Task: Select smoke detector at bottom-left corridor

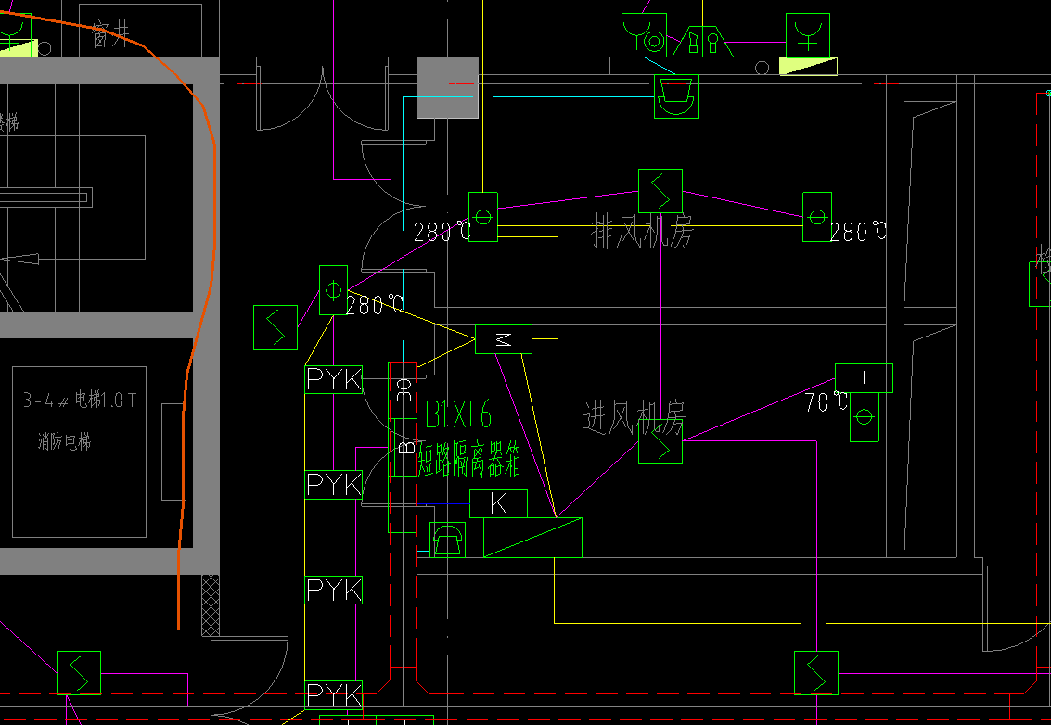Action: point(79,673)
